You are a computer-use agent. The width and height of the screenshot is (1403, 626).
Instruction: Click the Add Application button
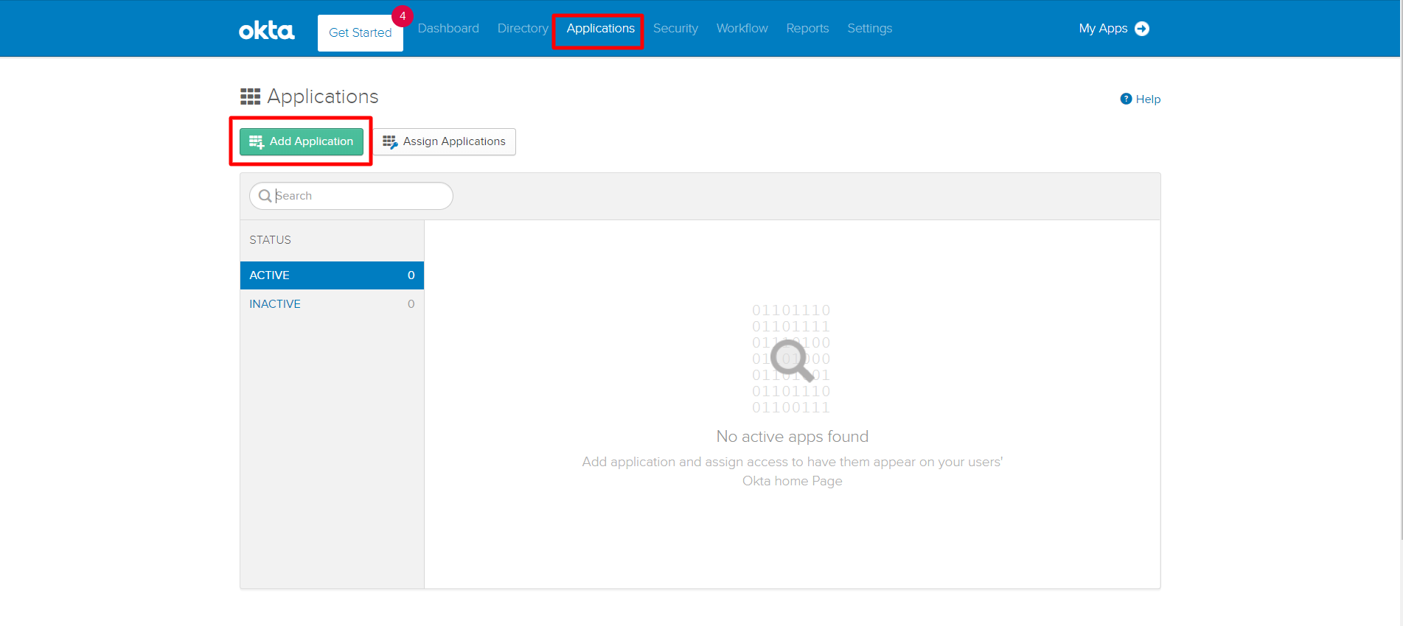(302, 141)
